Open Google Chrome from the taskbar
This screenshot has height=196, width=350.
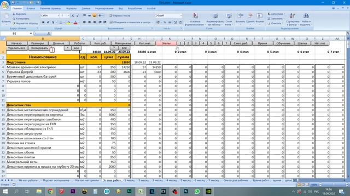50,191
